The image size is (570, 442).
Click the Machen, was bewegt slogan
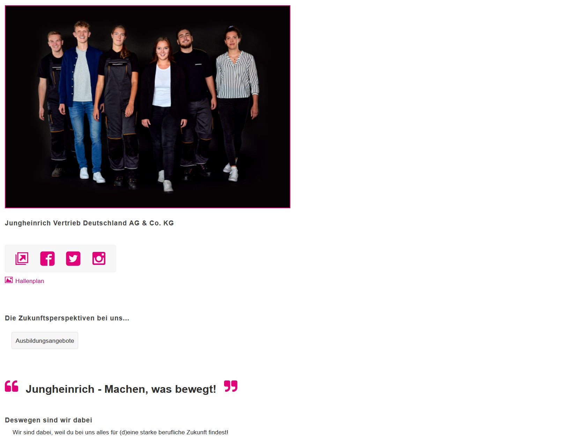(x=121, y=389)
